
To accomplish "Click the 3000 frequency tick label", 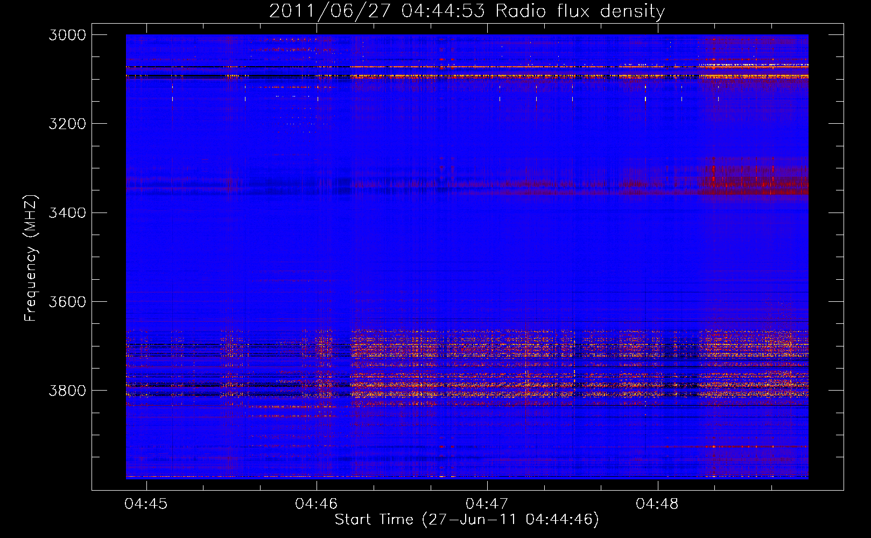I will point(67,35).
